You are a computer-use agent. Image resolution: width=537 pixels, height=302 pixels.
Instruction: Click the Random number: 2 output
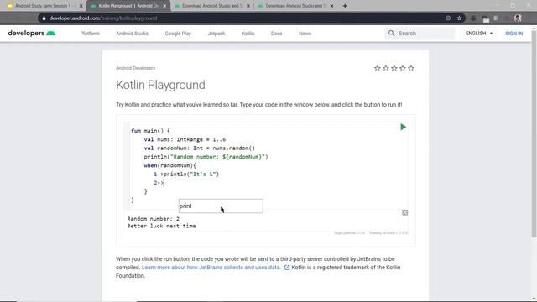tap(153, 218)
